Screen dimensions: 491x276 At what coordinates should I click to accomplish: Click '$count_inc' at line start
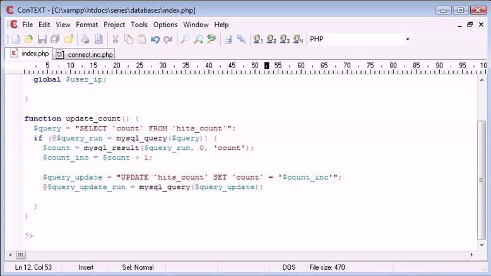point(66,158)
